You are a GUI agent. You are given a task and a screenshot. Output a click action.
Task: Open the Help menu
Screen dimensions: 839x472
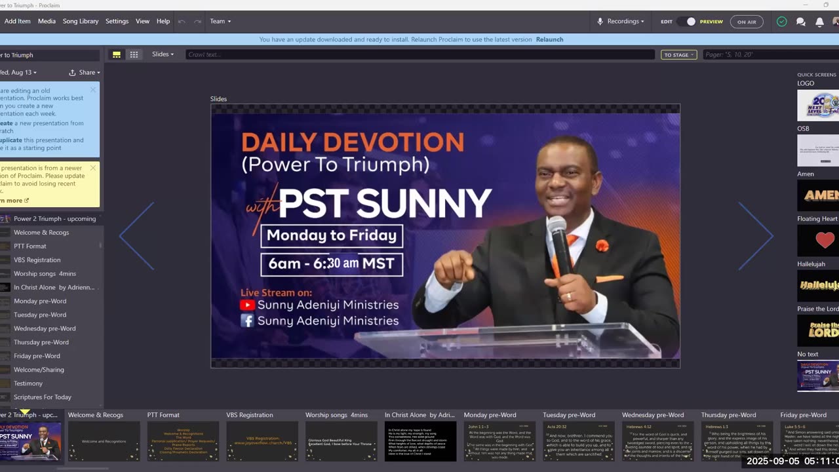163,22
